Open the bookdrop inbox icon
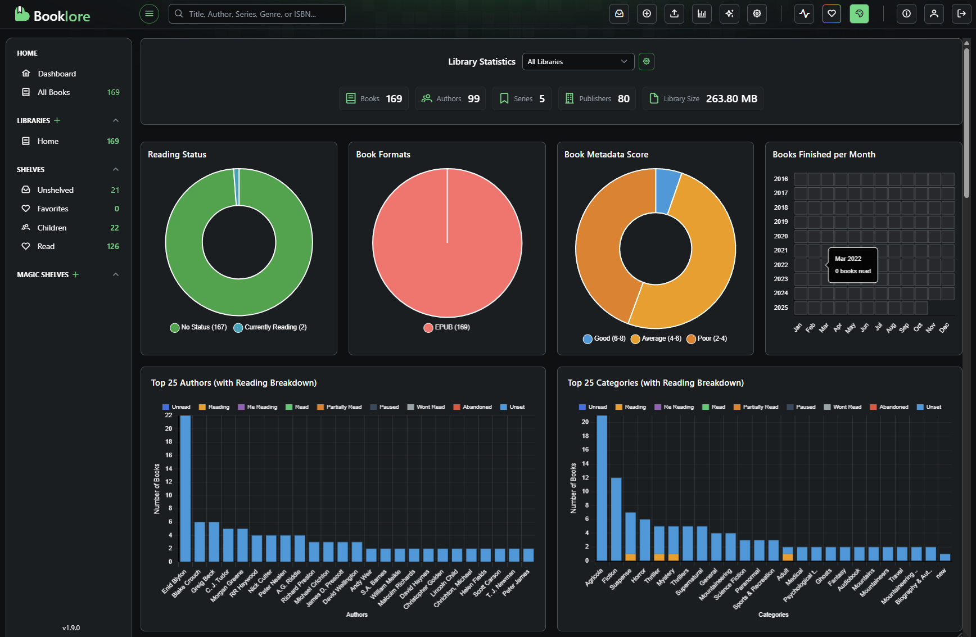This screenshot has width=976, height=637. point(619,13)
